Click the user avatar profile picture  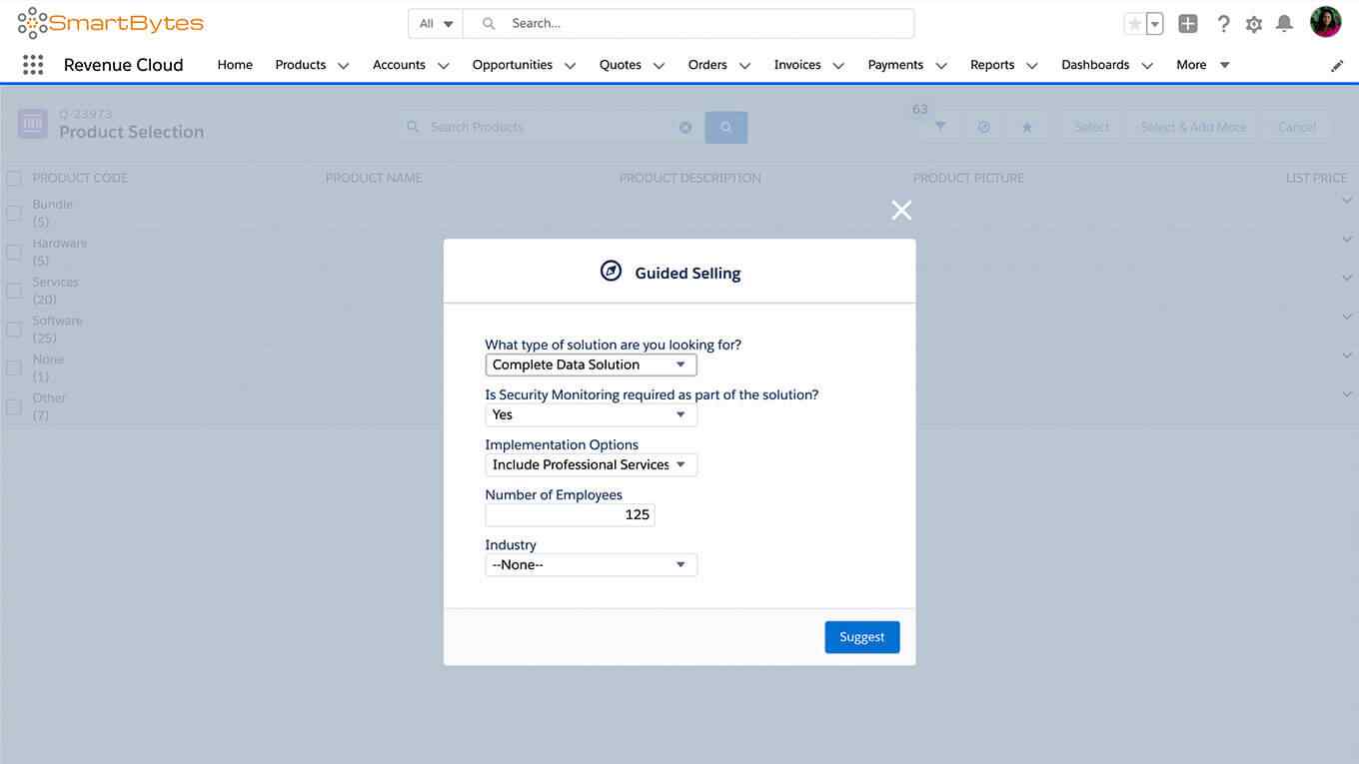point(1326,22)
